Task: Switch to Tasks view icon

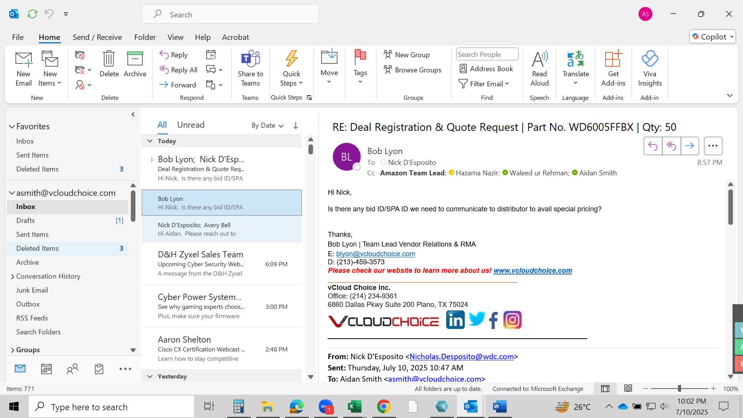Action: (99, 369)
